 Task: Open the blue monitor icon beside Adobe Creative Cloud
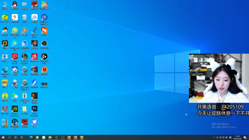tap(5, 58)
